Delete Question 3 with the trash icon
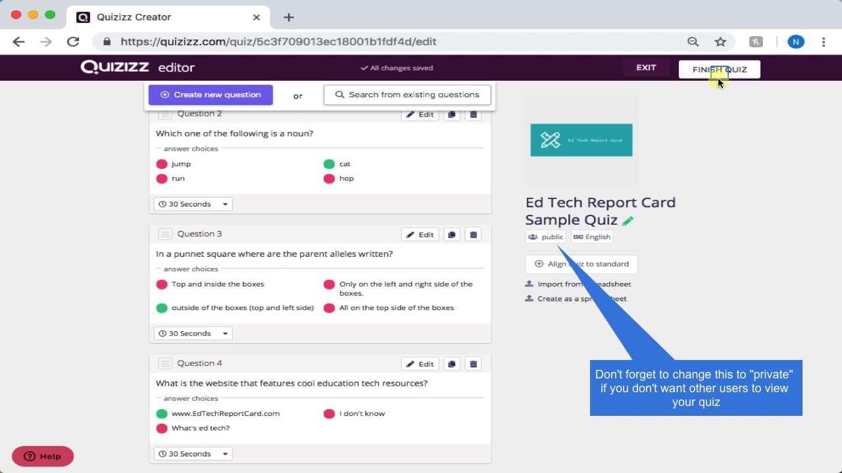The height and width of the screenshot is (473, 842). pyautogui.click(x=473, y=234)
